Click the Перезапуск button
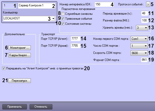 click(20, 81)
